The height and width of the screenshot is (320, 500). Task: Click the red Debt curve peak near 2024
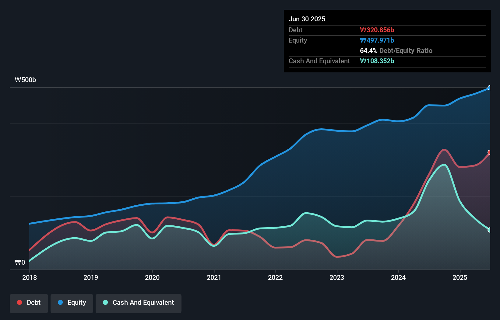coord(444,150)
